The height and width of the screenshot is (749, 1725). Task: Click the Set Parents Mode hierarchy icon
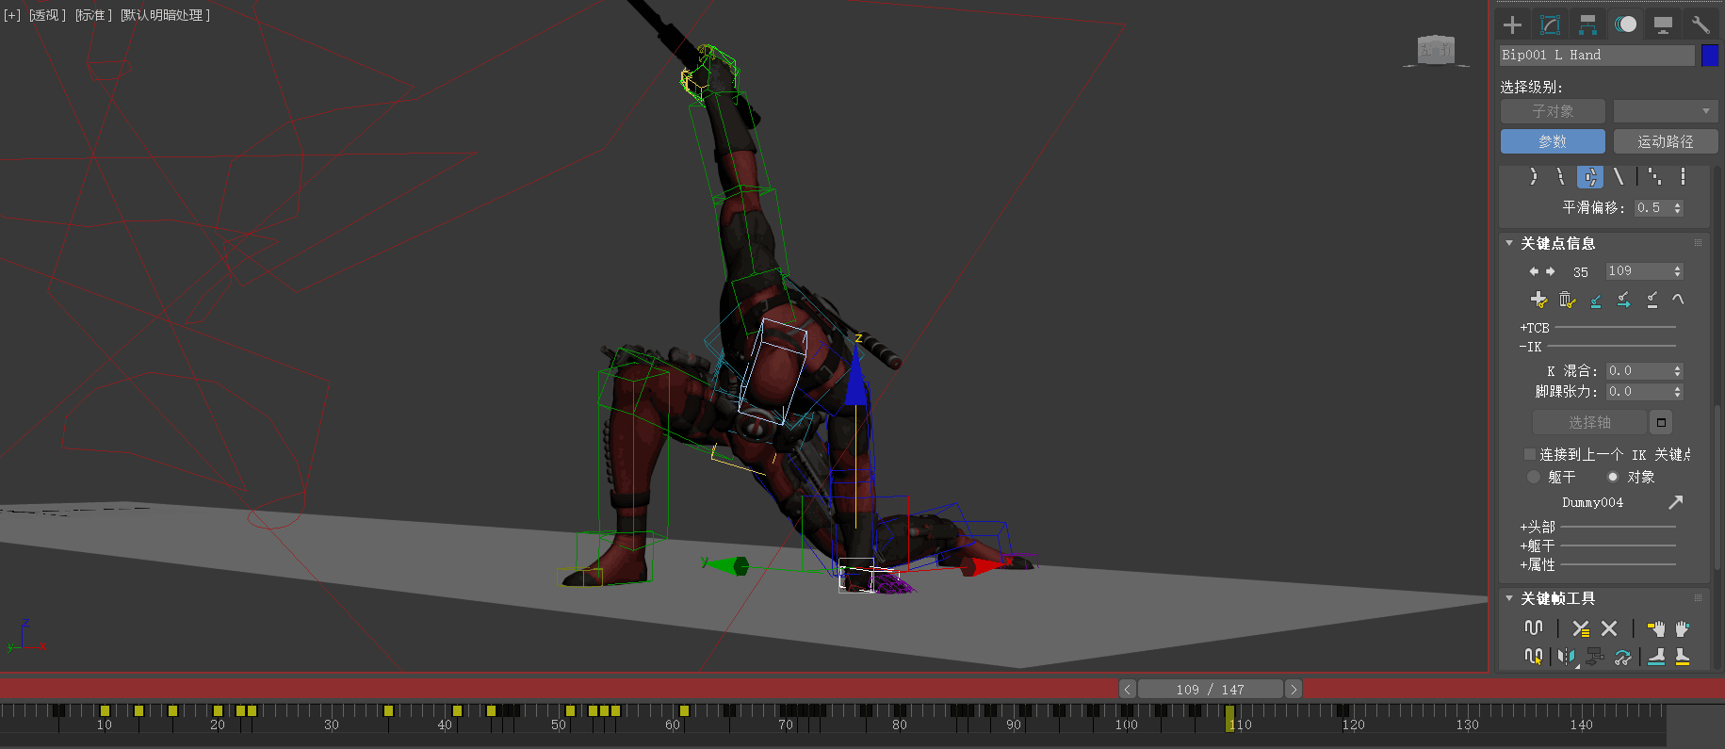(1595, 656)
